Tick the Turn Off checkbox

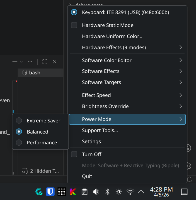click(x=74, y=154)
